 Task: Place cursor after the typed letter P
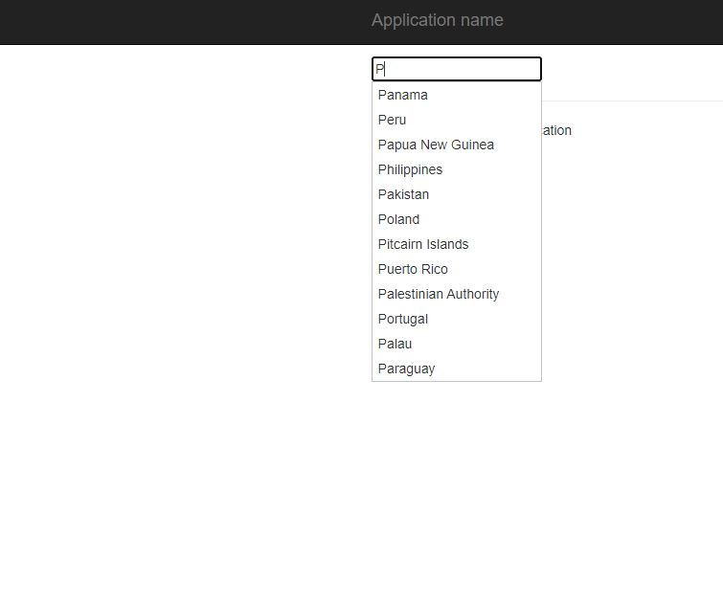pos(386,69)
